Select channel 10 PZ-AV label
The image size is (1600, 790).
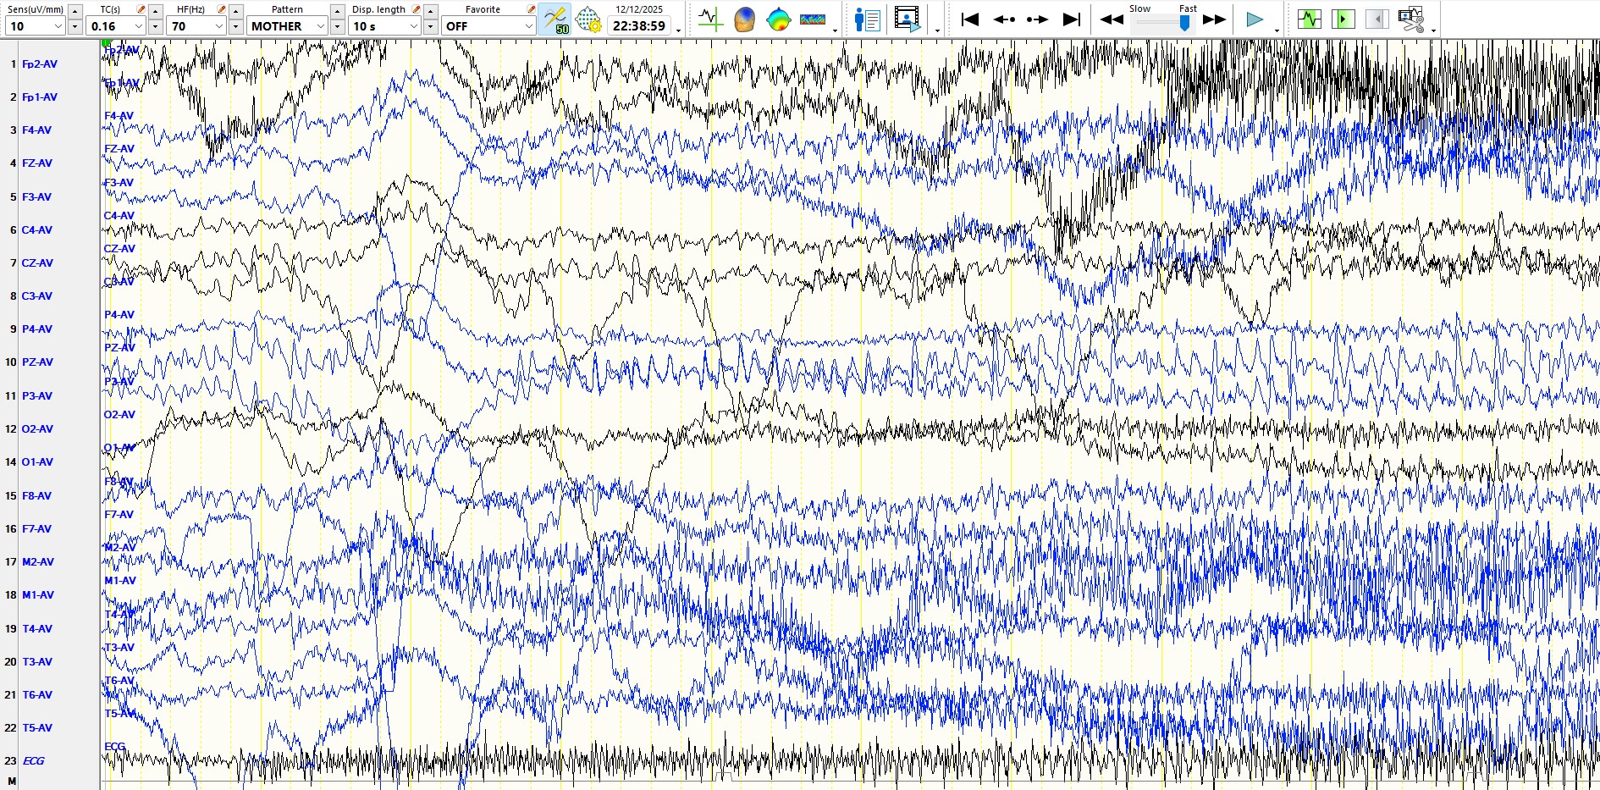point(37,362)
